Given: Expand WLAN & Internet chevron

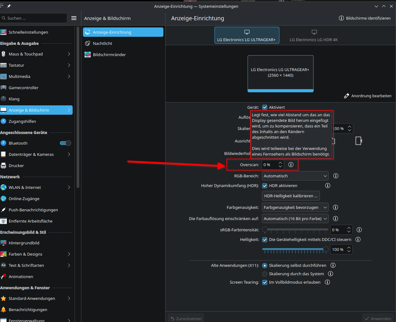Looking at the screenshot, I should pos(69,187).
